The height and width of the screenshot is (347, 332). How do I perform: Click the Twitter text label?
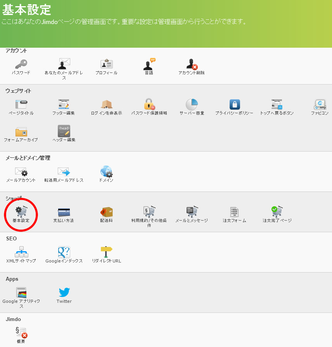(64, 301)
